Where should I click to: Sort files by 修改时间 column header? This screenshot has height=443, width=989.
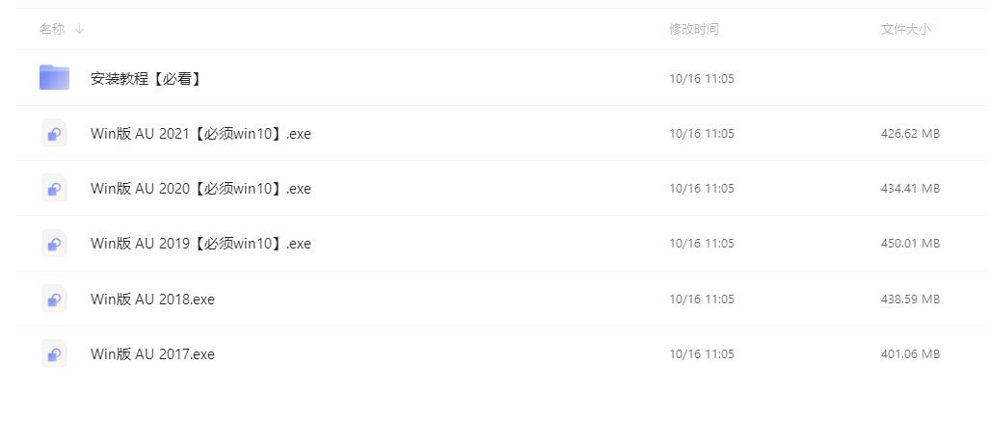pyautogui.click(x=694, y=29)
